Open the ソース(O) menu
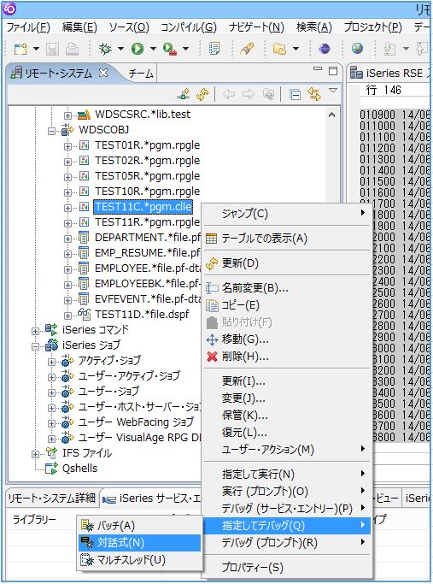Image resolution: width=433 pixels, height=584 pixels. 129,27
